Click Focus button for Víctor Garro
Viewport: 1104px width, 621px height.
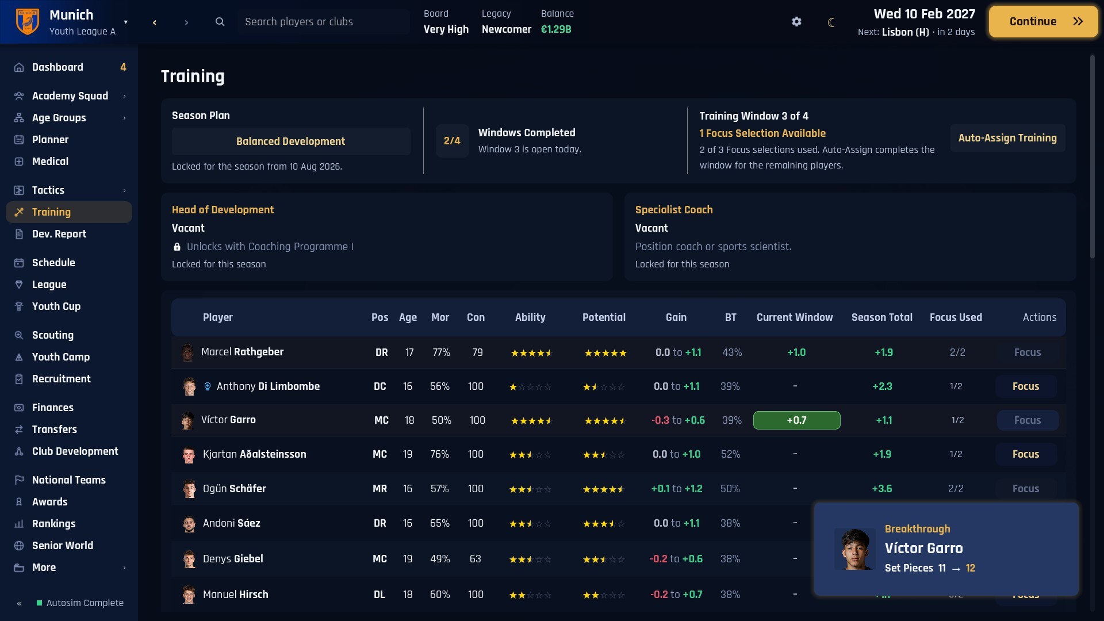click(x=1028, y=420)
